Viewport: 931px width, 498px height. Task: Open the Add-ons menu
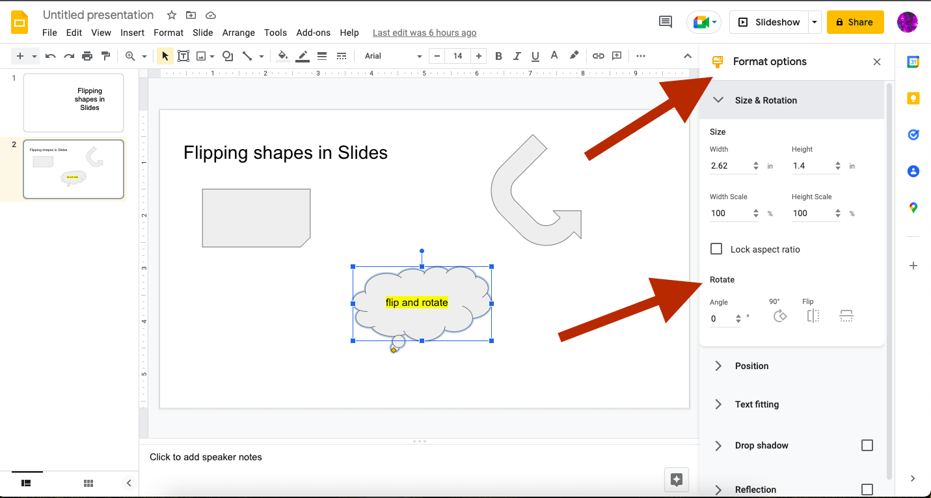point(313,33)
